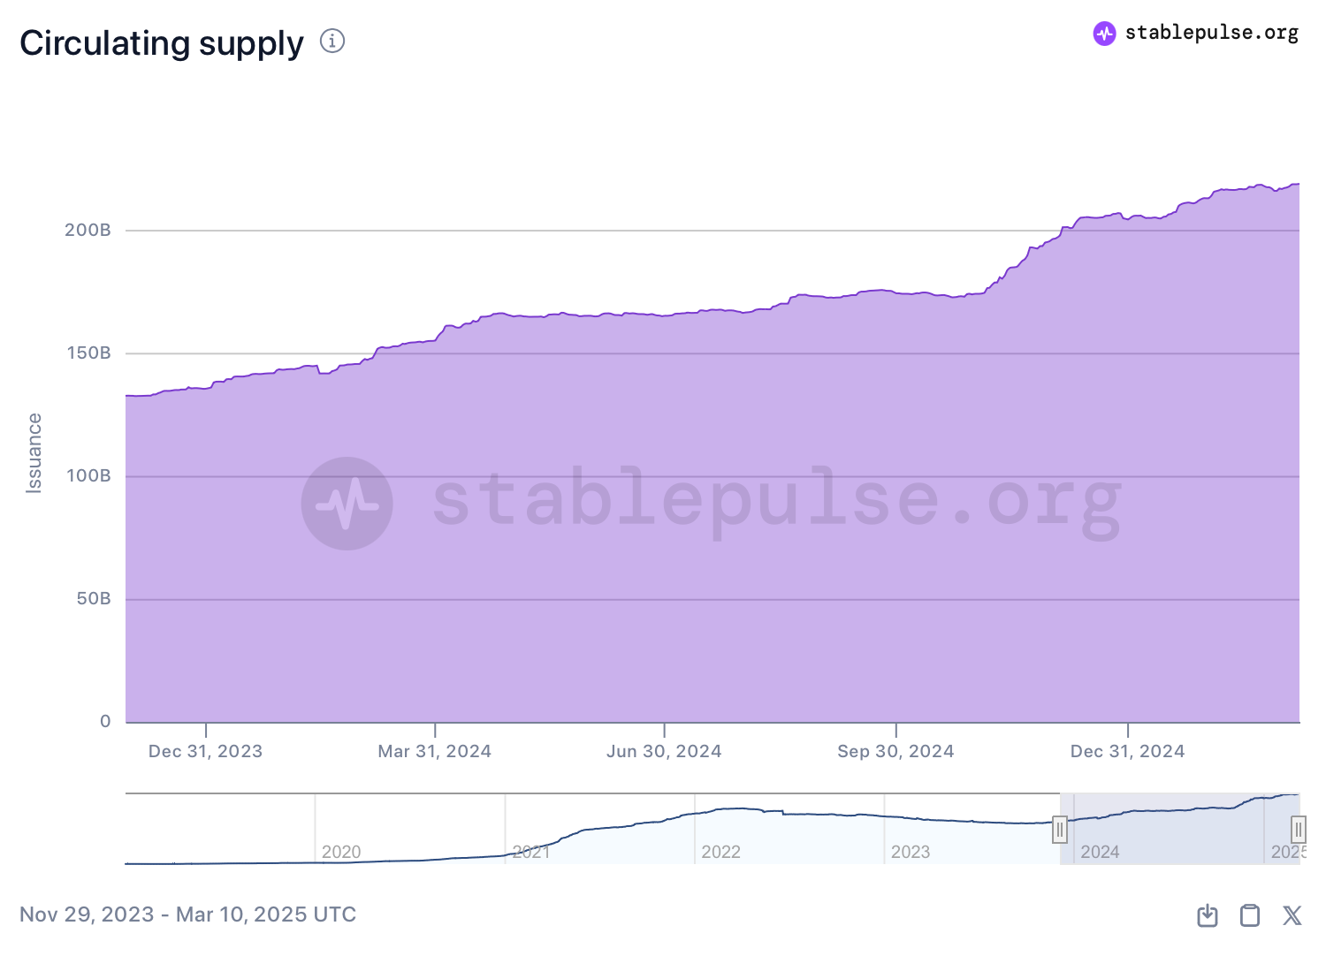Click 2020 in the navigator timeline
Viewport: 1326px width, 956px height.
(341, 852)
